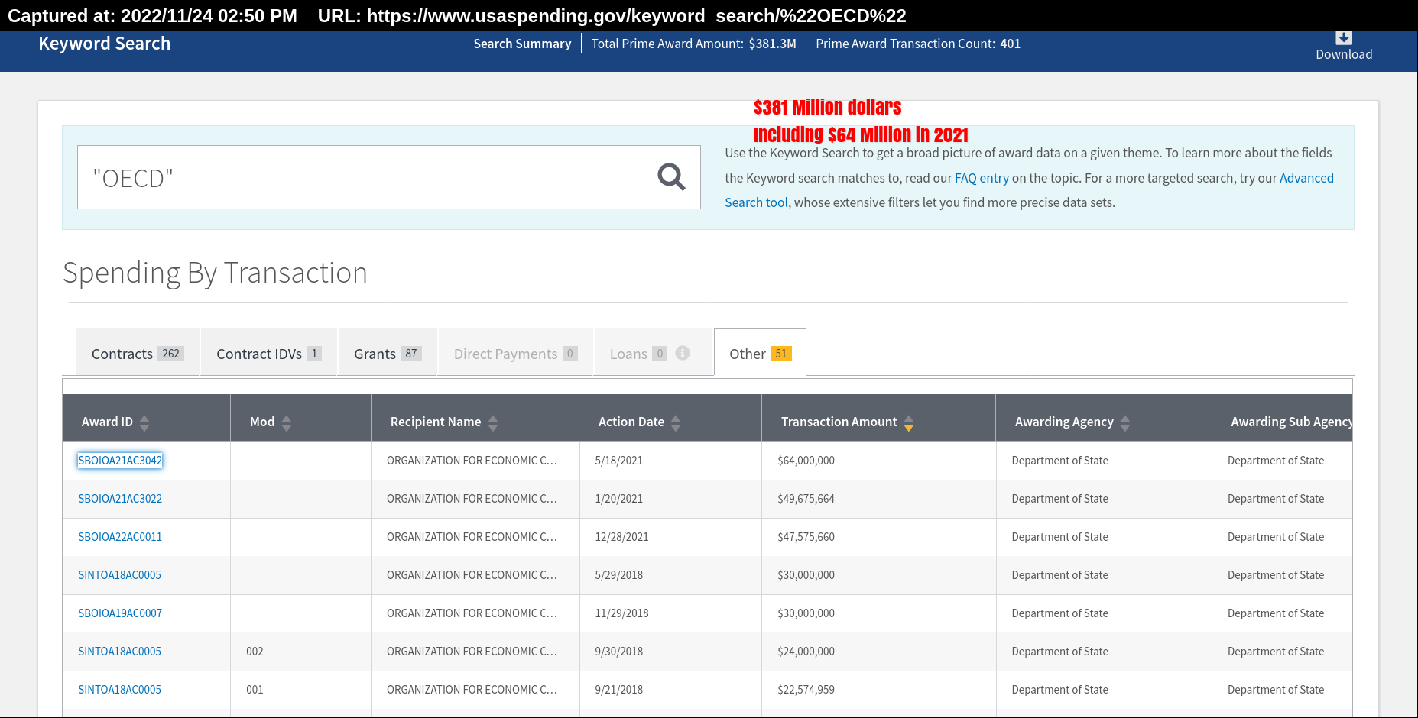Click recipient name in the 5/18/2021 row

click(472, 460)
